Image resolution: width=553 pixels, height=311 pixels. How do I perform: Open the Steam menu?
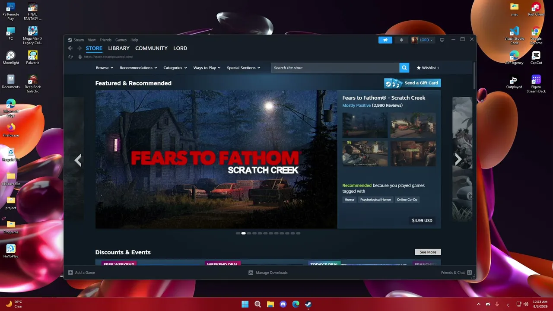click(79, 40)
